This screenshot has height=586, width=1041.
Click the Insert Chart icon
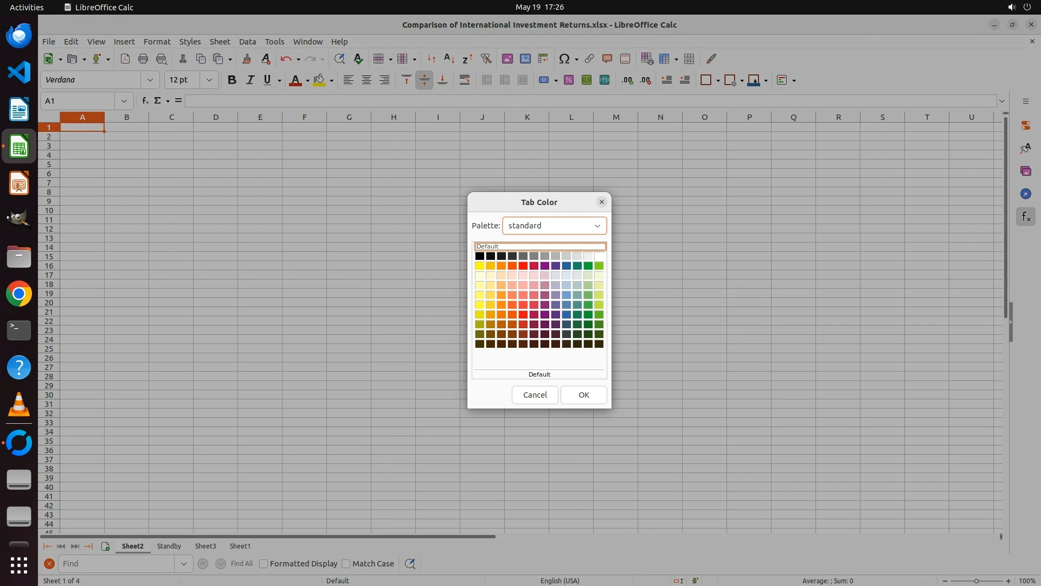pyautogui.click(x=525, y=59)
